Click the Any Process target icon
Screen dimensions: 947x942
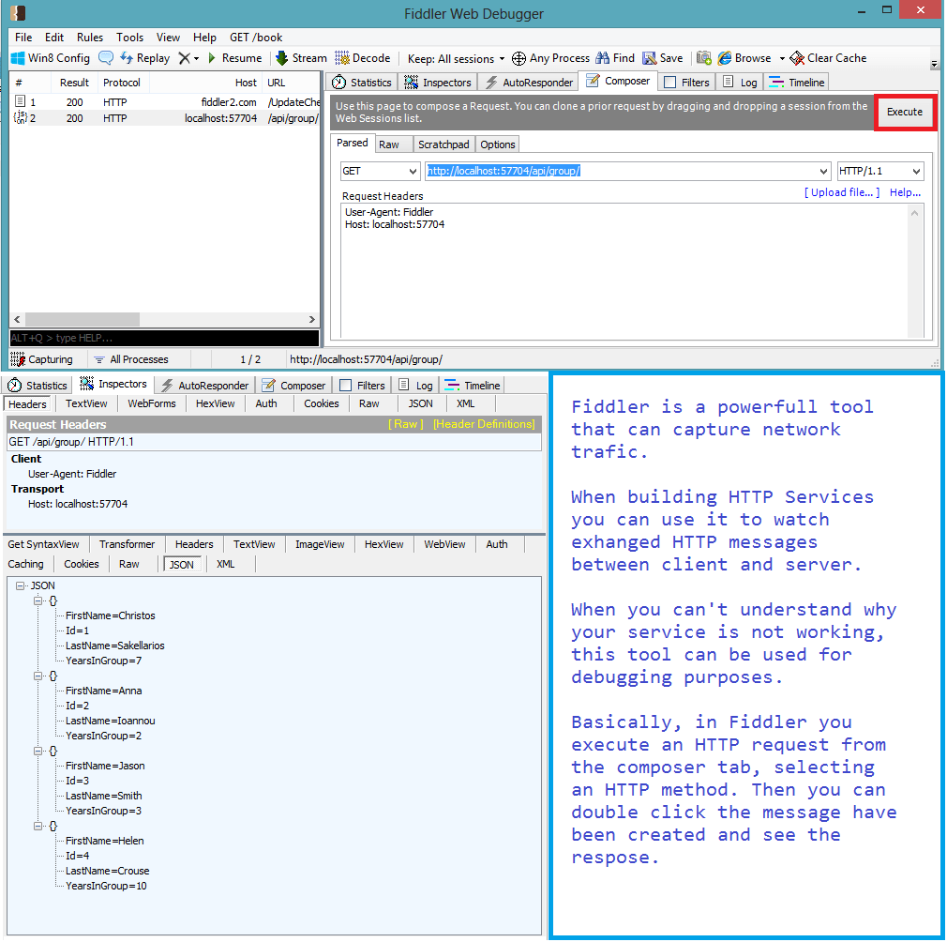tap(519, 58)
